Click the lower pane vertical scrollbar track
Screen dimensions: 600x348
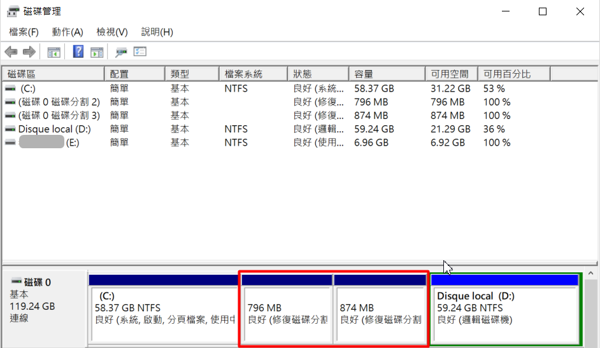[x=590, y=313]
